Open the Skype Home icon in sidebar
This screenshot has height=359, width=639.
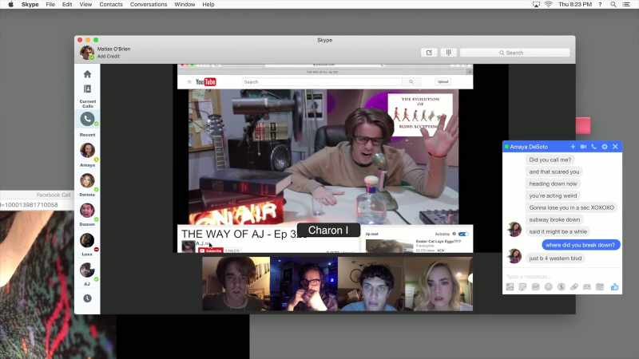tap(87, 74)
